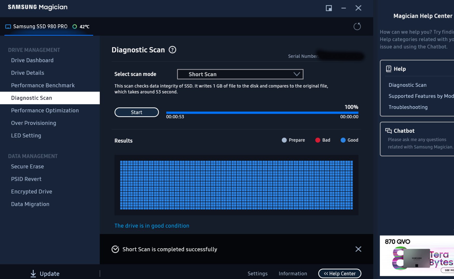
Task: Dismiss the Short Scan completed notification
Action: (x=358, y=249)
